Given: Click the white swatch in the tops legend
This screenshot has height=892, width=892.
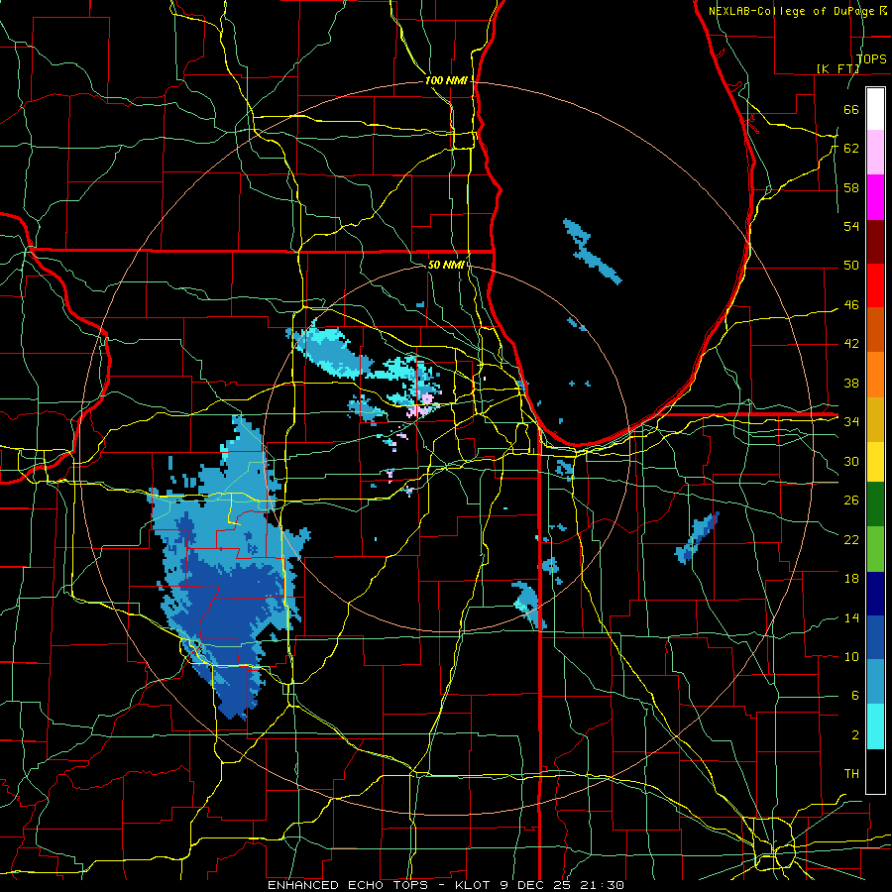Looking at the screenshot, I should tap(875, 109).
